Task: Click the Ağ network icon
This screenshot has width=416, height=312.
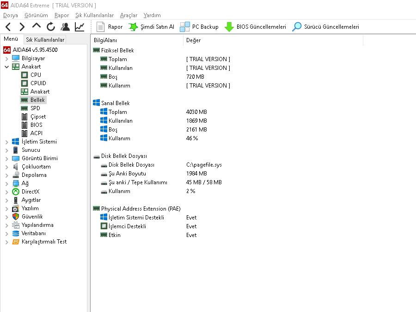Action: coord(16,183)
